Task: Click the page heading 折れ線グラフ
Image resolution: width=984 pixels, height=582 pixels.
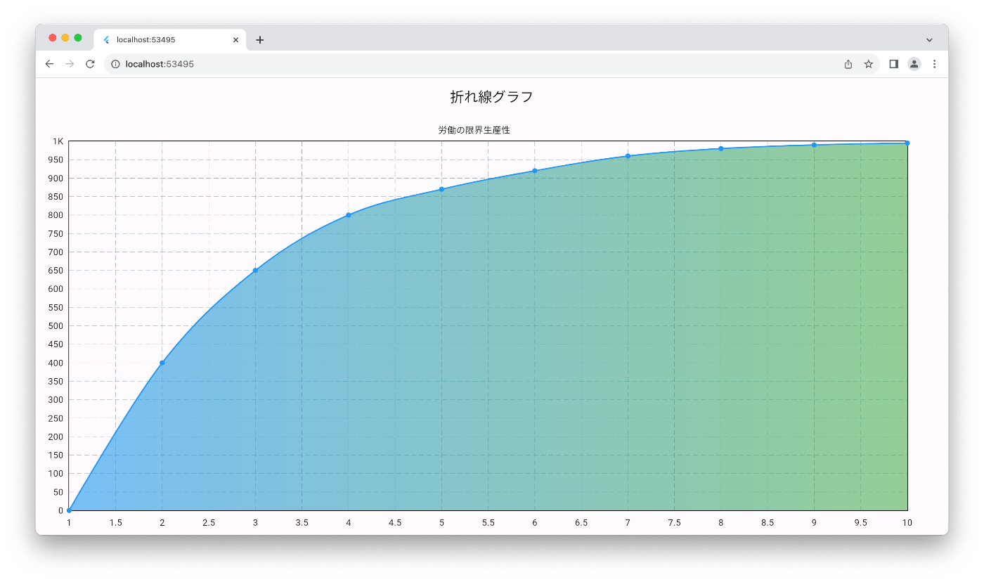Action: [492, 97]
